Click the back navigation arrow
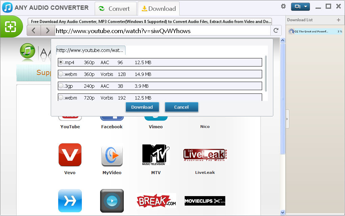This screenshot has height=216, width=345. point(33,30)
